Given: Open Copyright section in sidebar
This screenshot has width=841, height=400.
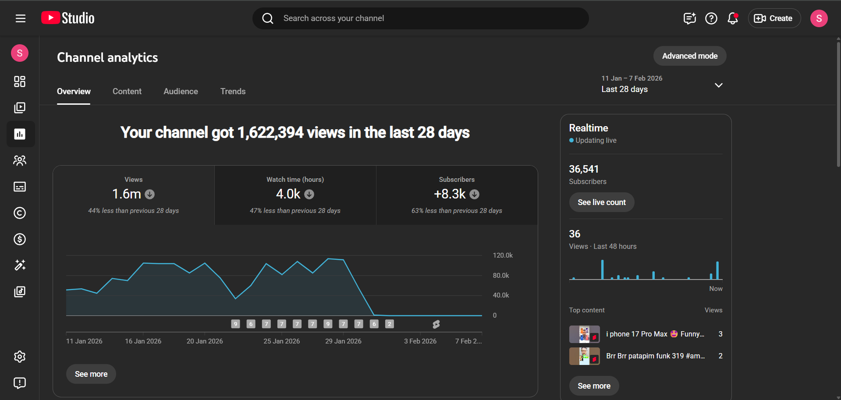Looking at the screenshot, I should [20, 213].
